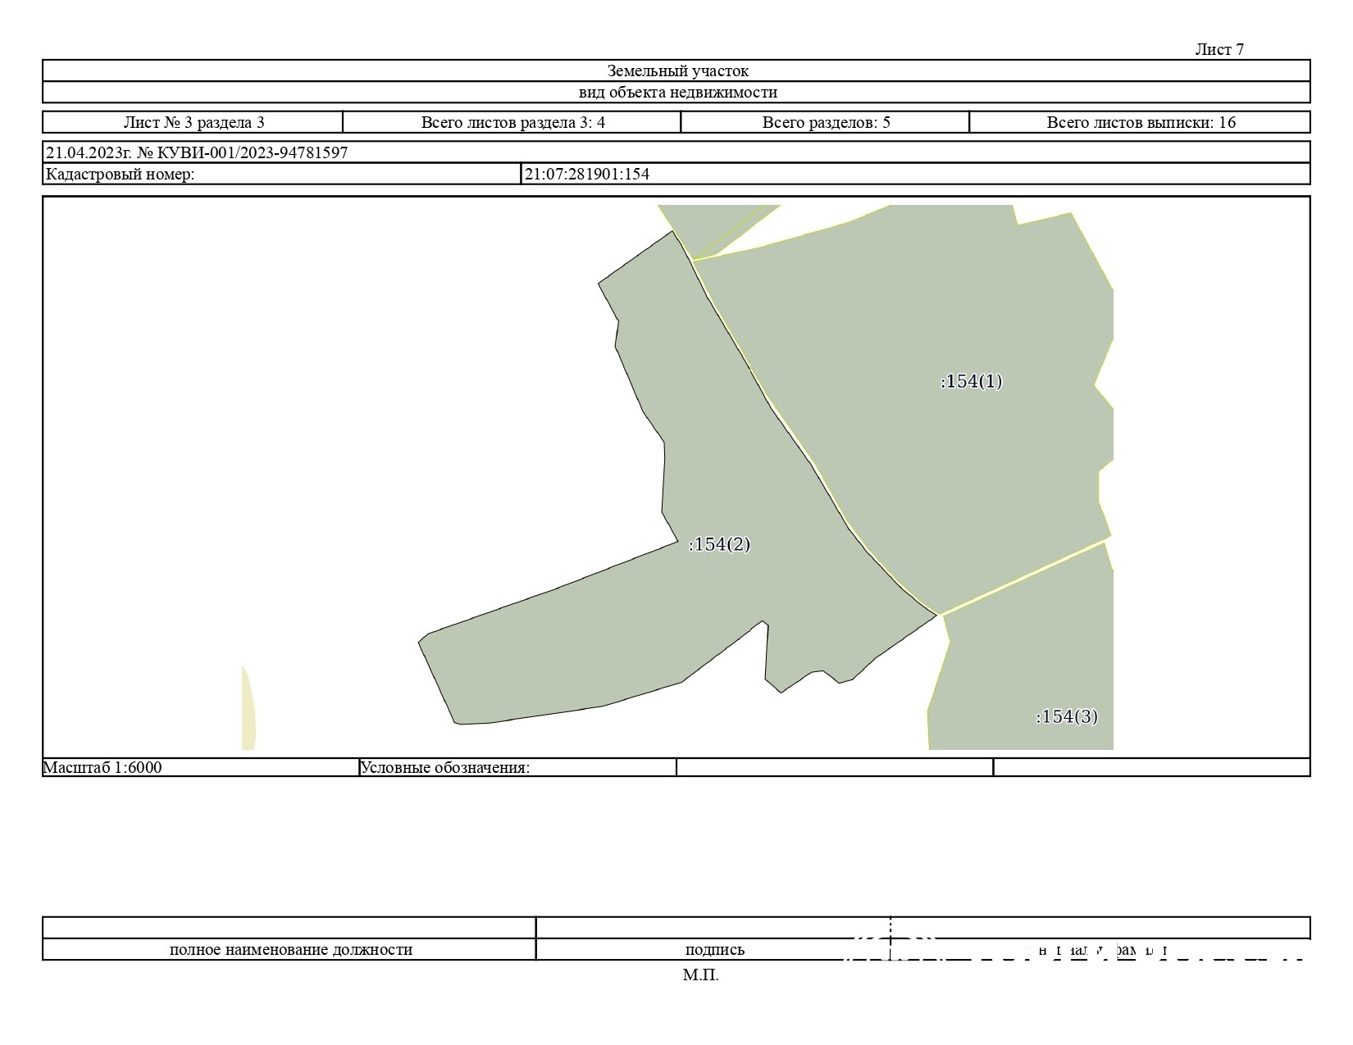Click the parcel label ':154(3)'
The image size is (1353, 1045).
[1067, 716]
